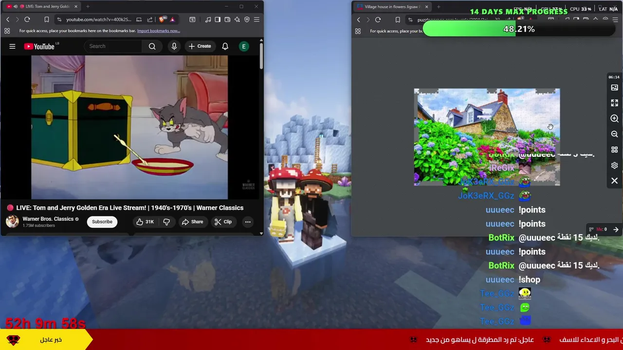Mute the Tom and Jerry tab audio icon
623x350 pixels.
(16, 6)
